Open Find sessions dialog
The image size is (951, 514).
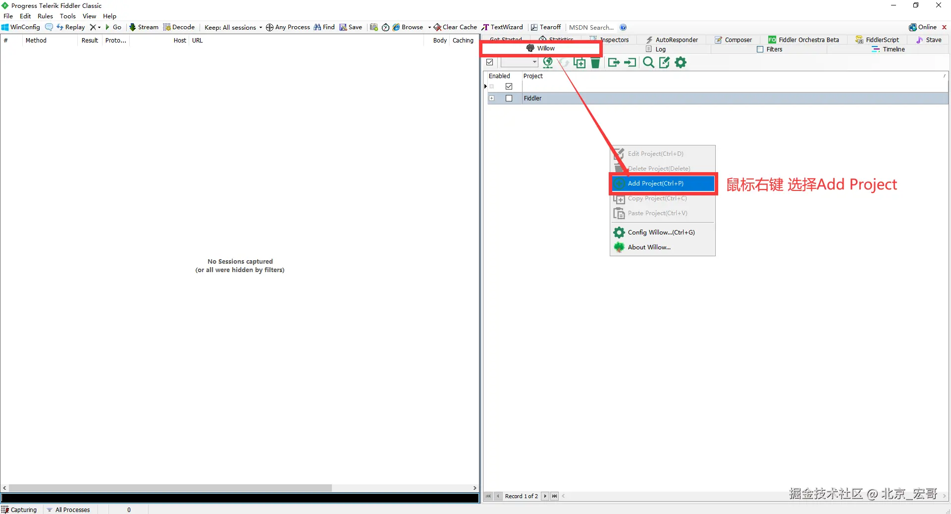pyautogui.click(x=324, y=27)
